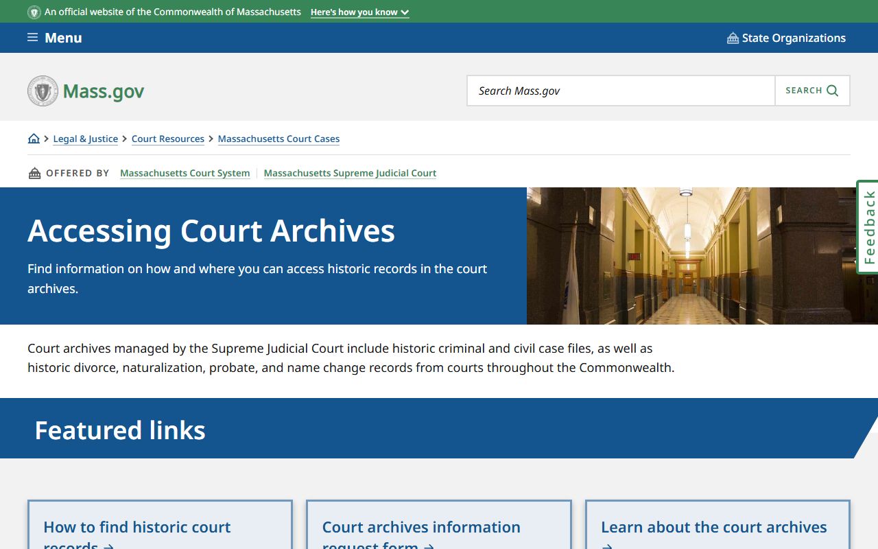
Task: Open State Organizations menu
Action: point(786,38)
